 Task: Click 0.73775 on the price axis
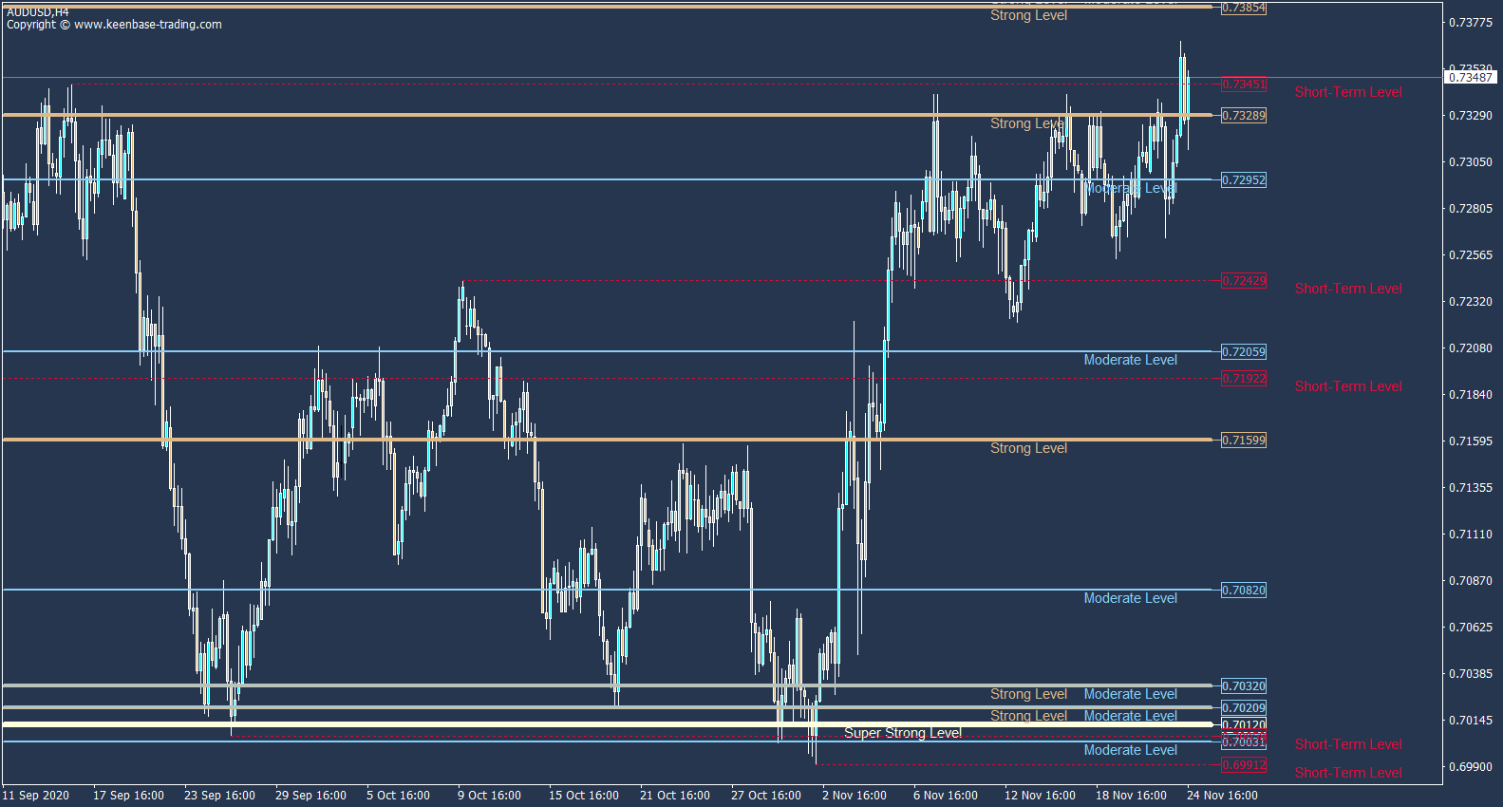point(1470,23)
